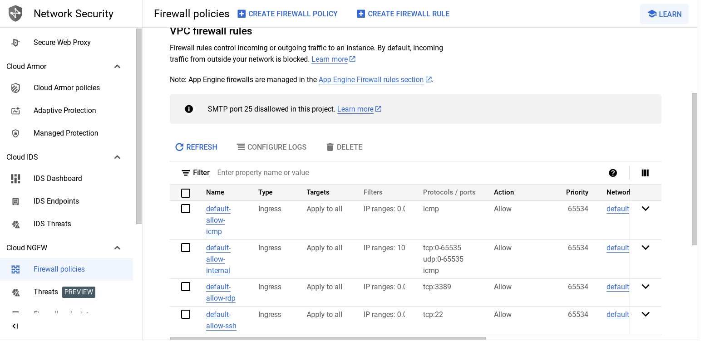Click the filter help question mark icon
Screen dimensions: 705x341
pos(613,173)
